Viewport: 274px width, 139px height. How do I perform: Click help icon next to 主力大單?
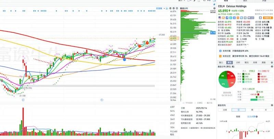257,116
